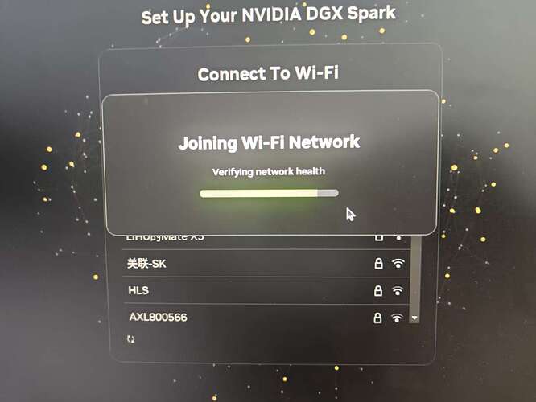Click the Wi-Fi signal icon for AXL800566

point(397,318)
